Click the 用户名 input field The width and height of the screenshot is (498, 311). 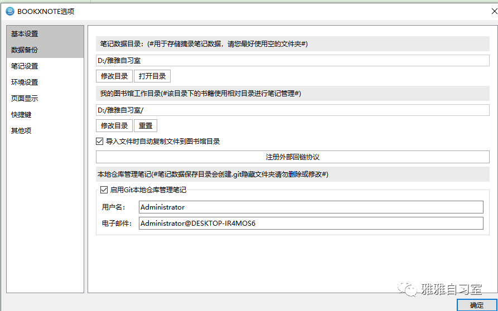[311, 207]
